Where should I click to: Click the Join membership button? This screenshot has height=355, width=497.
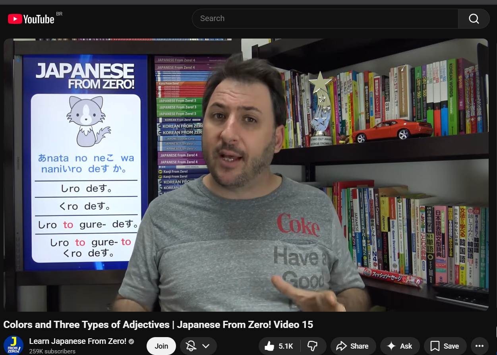tap(161, 346)
